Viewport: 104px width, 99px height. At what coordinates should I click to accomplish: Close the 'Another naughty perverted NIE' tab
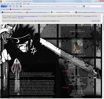tap(97, 12)
